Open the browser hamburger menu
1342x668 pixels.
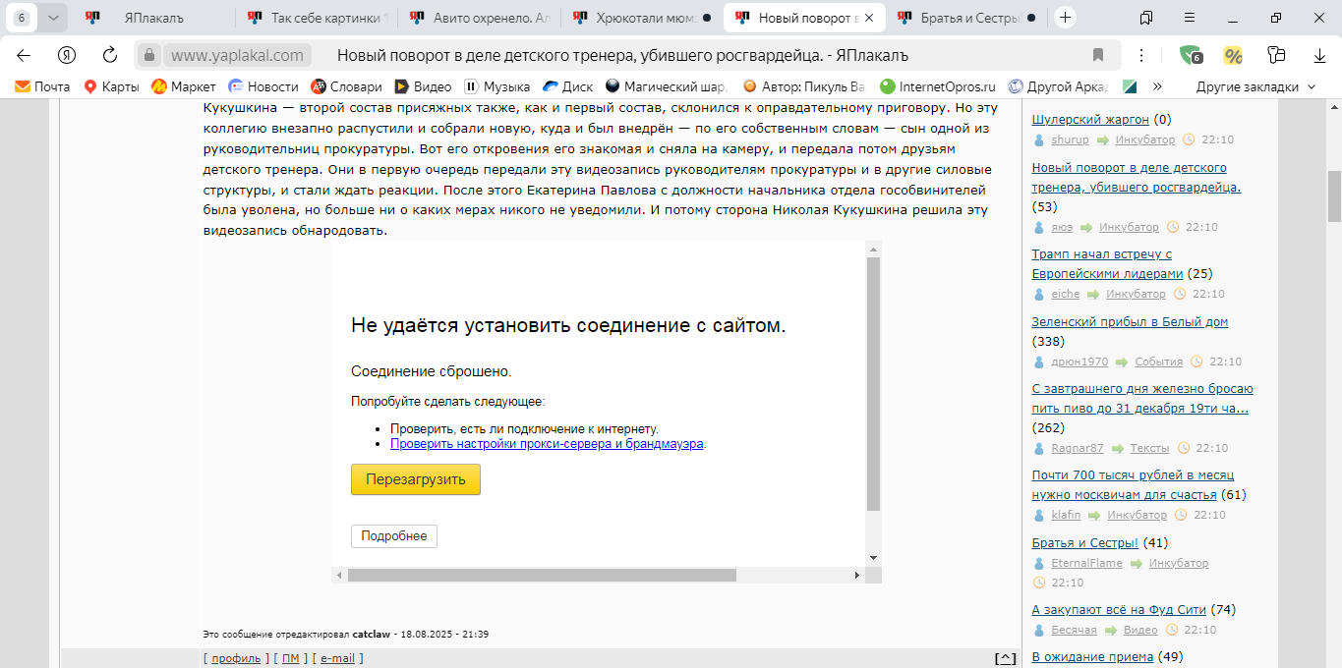pos(1190,18)
